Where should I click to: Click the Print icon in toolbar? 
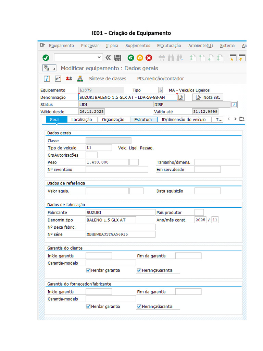pos(162,58)
